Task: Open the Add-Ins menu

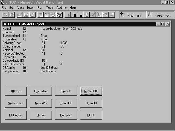Action: [x=61, y=8]
